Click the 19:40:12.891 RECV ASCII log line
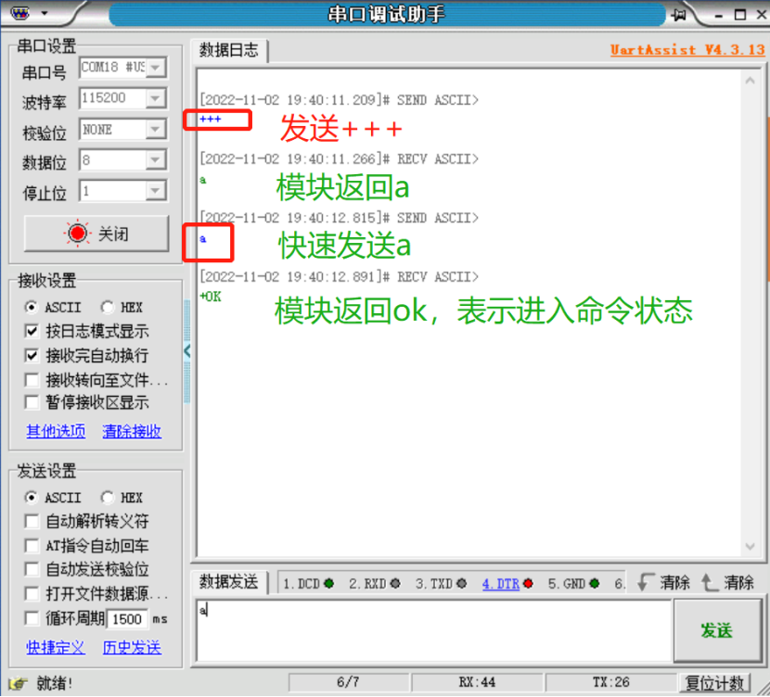Viewport: 770px width, 697px height. coord(339,276)
